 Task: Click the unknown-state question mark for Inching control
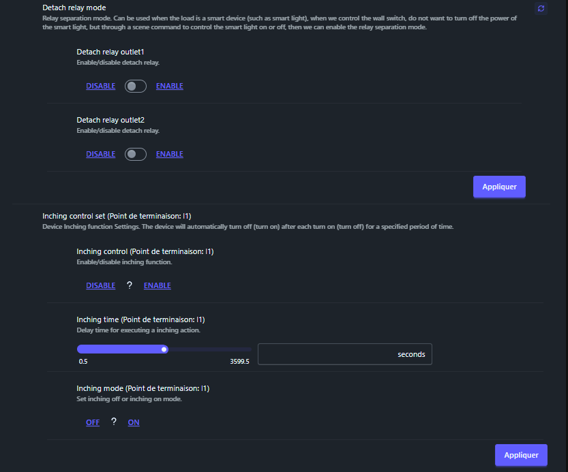click(130, 286)
